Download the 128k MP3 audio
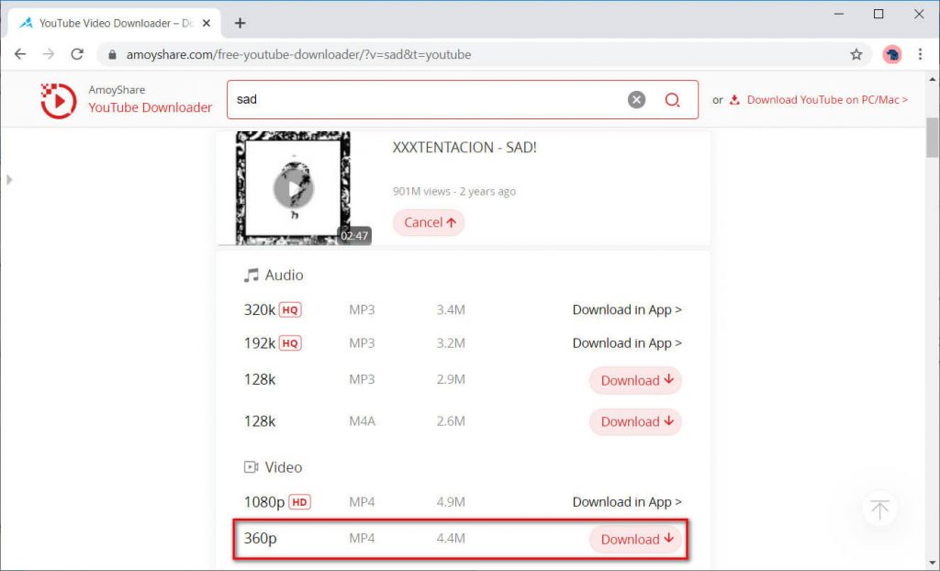The width and height of the screenshot is (940, 571). (x=635, y=380)
